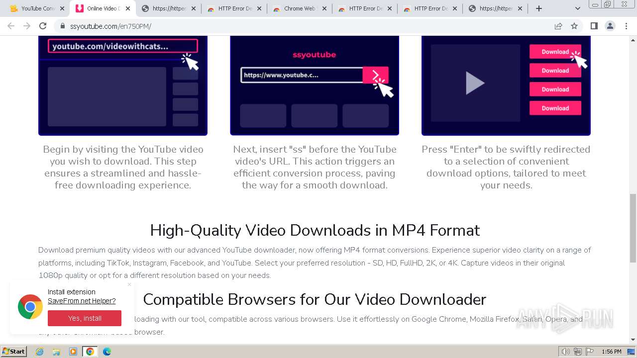This screenshot has height=358, width=637.
Task: Open the volume speaker tray icon
Action: pyautogui.click(x=565, y=352)
